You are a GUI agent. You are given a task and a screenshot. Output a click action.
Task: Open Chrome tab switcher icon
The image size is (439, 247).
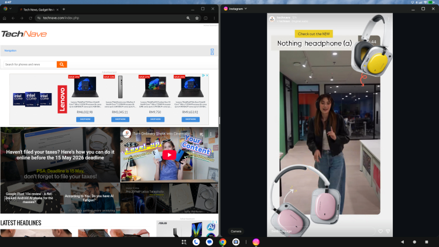pos(205,18)
